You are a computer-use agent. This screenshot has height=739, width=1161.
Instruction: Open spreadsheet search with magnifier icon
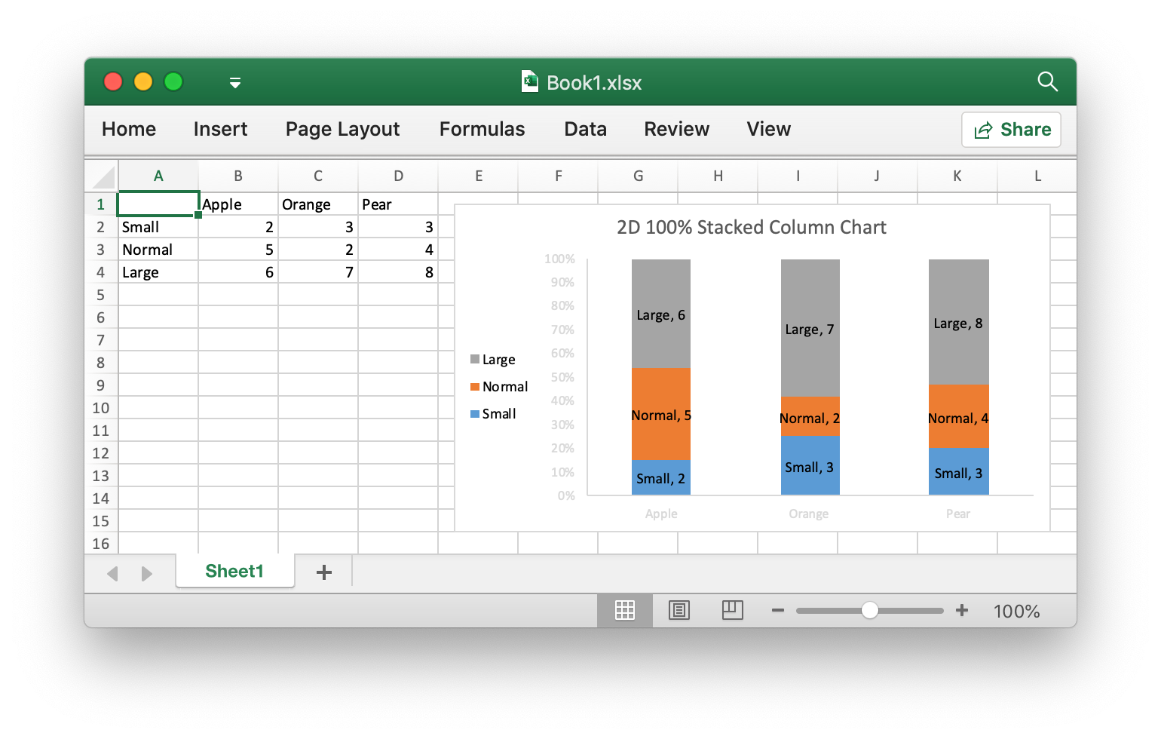(1048, 81)
